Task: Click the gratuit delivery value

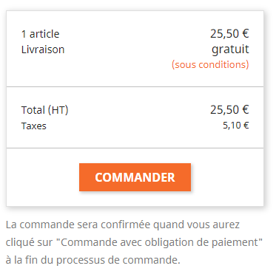Action: coord(230,49)
